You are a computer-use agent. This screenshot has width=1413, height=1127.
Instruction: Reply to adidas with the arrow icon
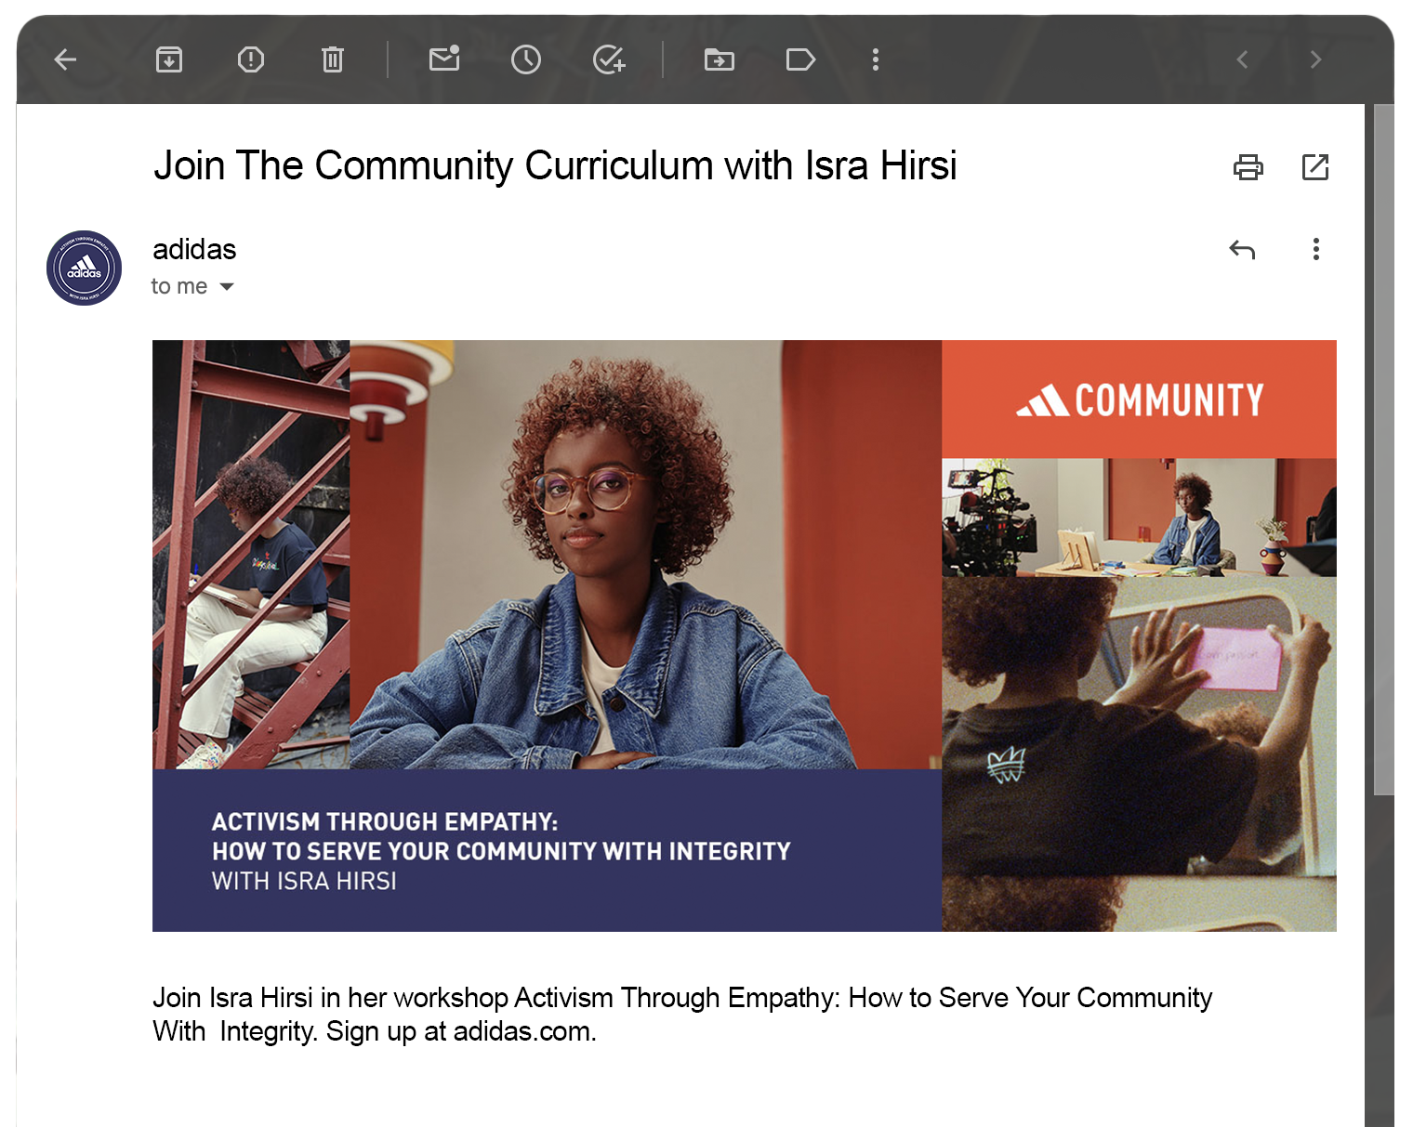pos(1242,249)
